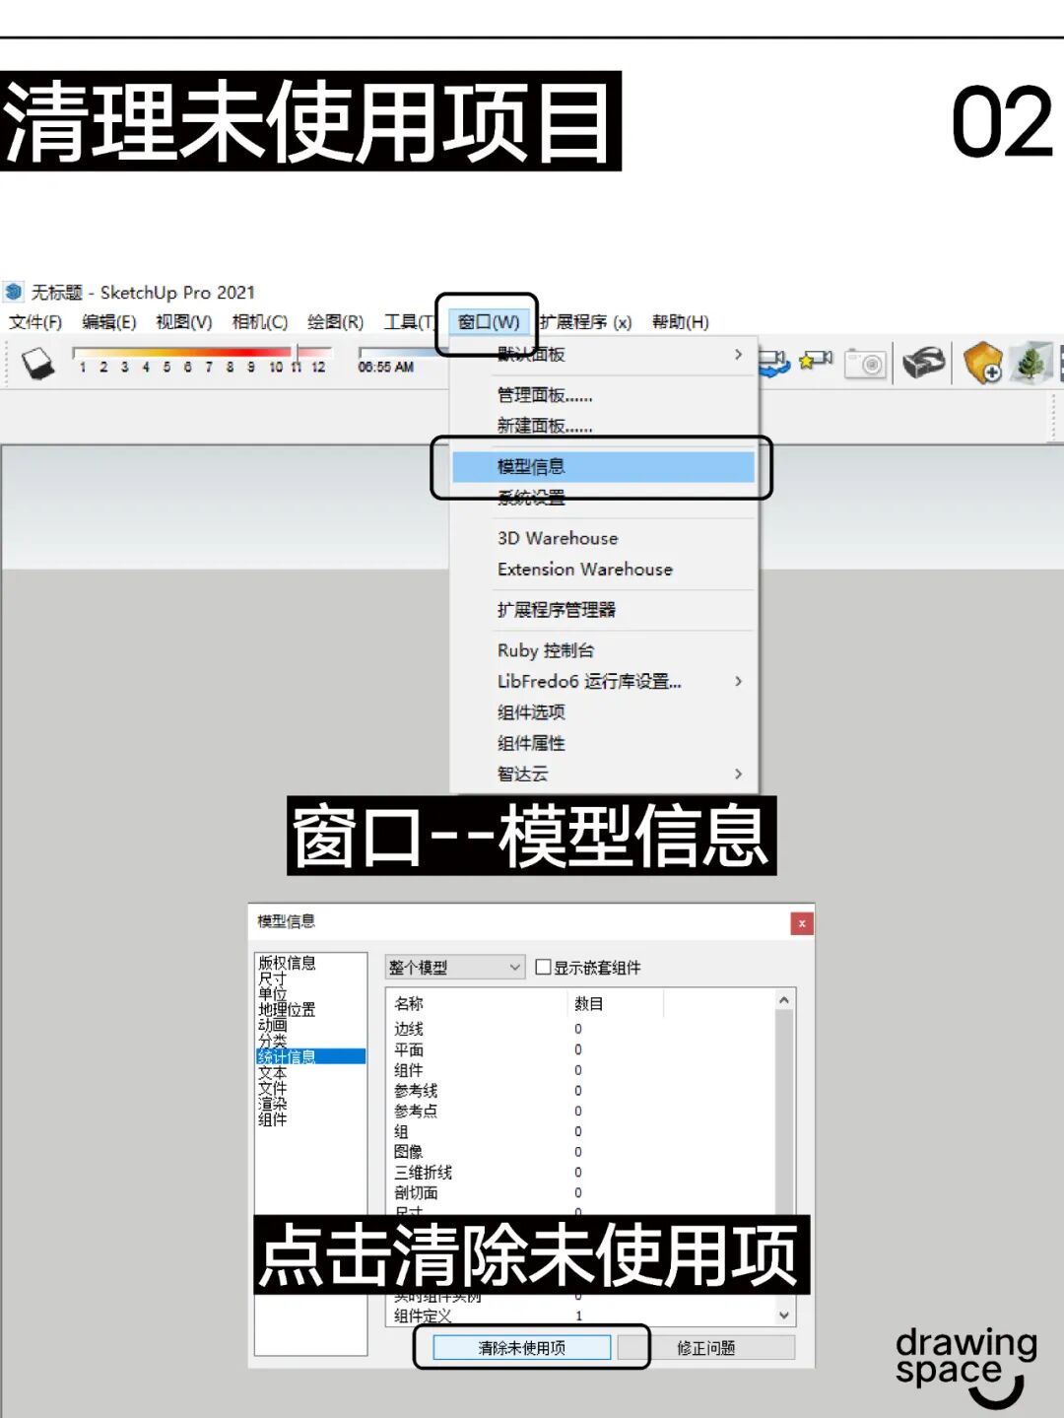Click the camera with star scene icon
This screenshot has width=1064, height=1418.
816,362
